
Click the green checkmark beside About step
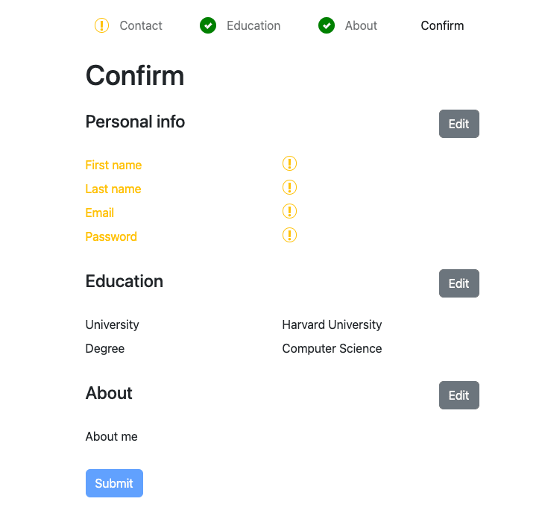pos(327,25)
